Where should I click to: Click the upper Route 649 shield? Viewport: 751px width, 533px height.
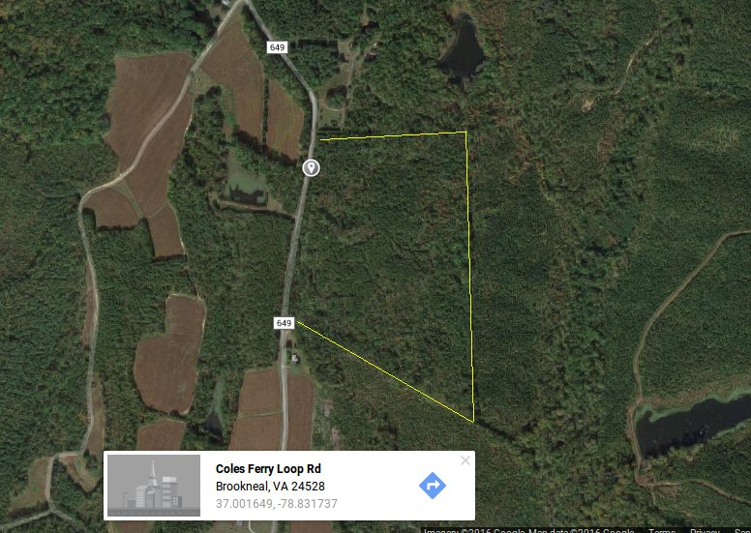(277, 47)
